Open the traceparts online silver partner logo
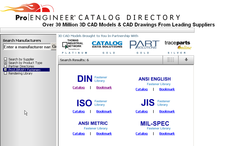This screenshot has width=226, height=146. pyautogui.click(x=178, y=45)
